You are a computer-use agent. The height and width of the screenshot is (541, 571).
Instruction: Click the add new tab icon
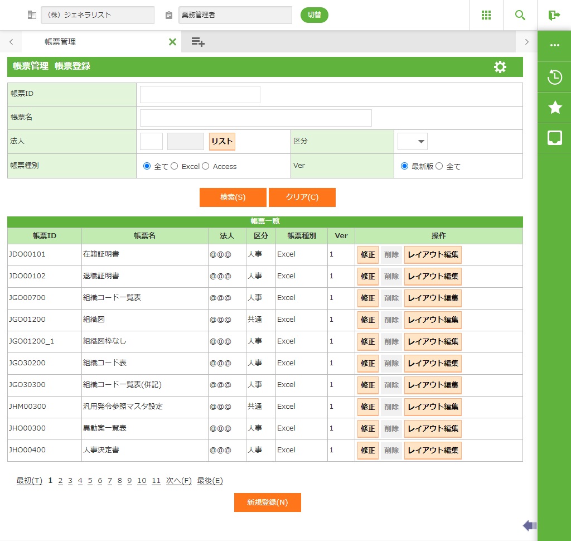[x=198, y=42]
